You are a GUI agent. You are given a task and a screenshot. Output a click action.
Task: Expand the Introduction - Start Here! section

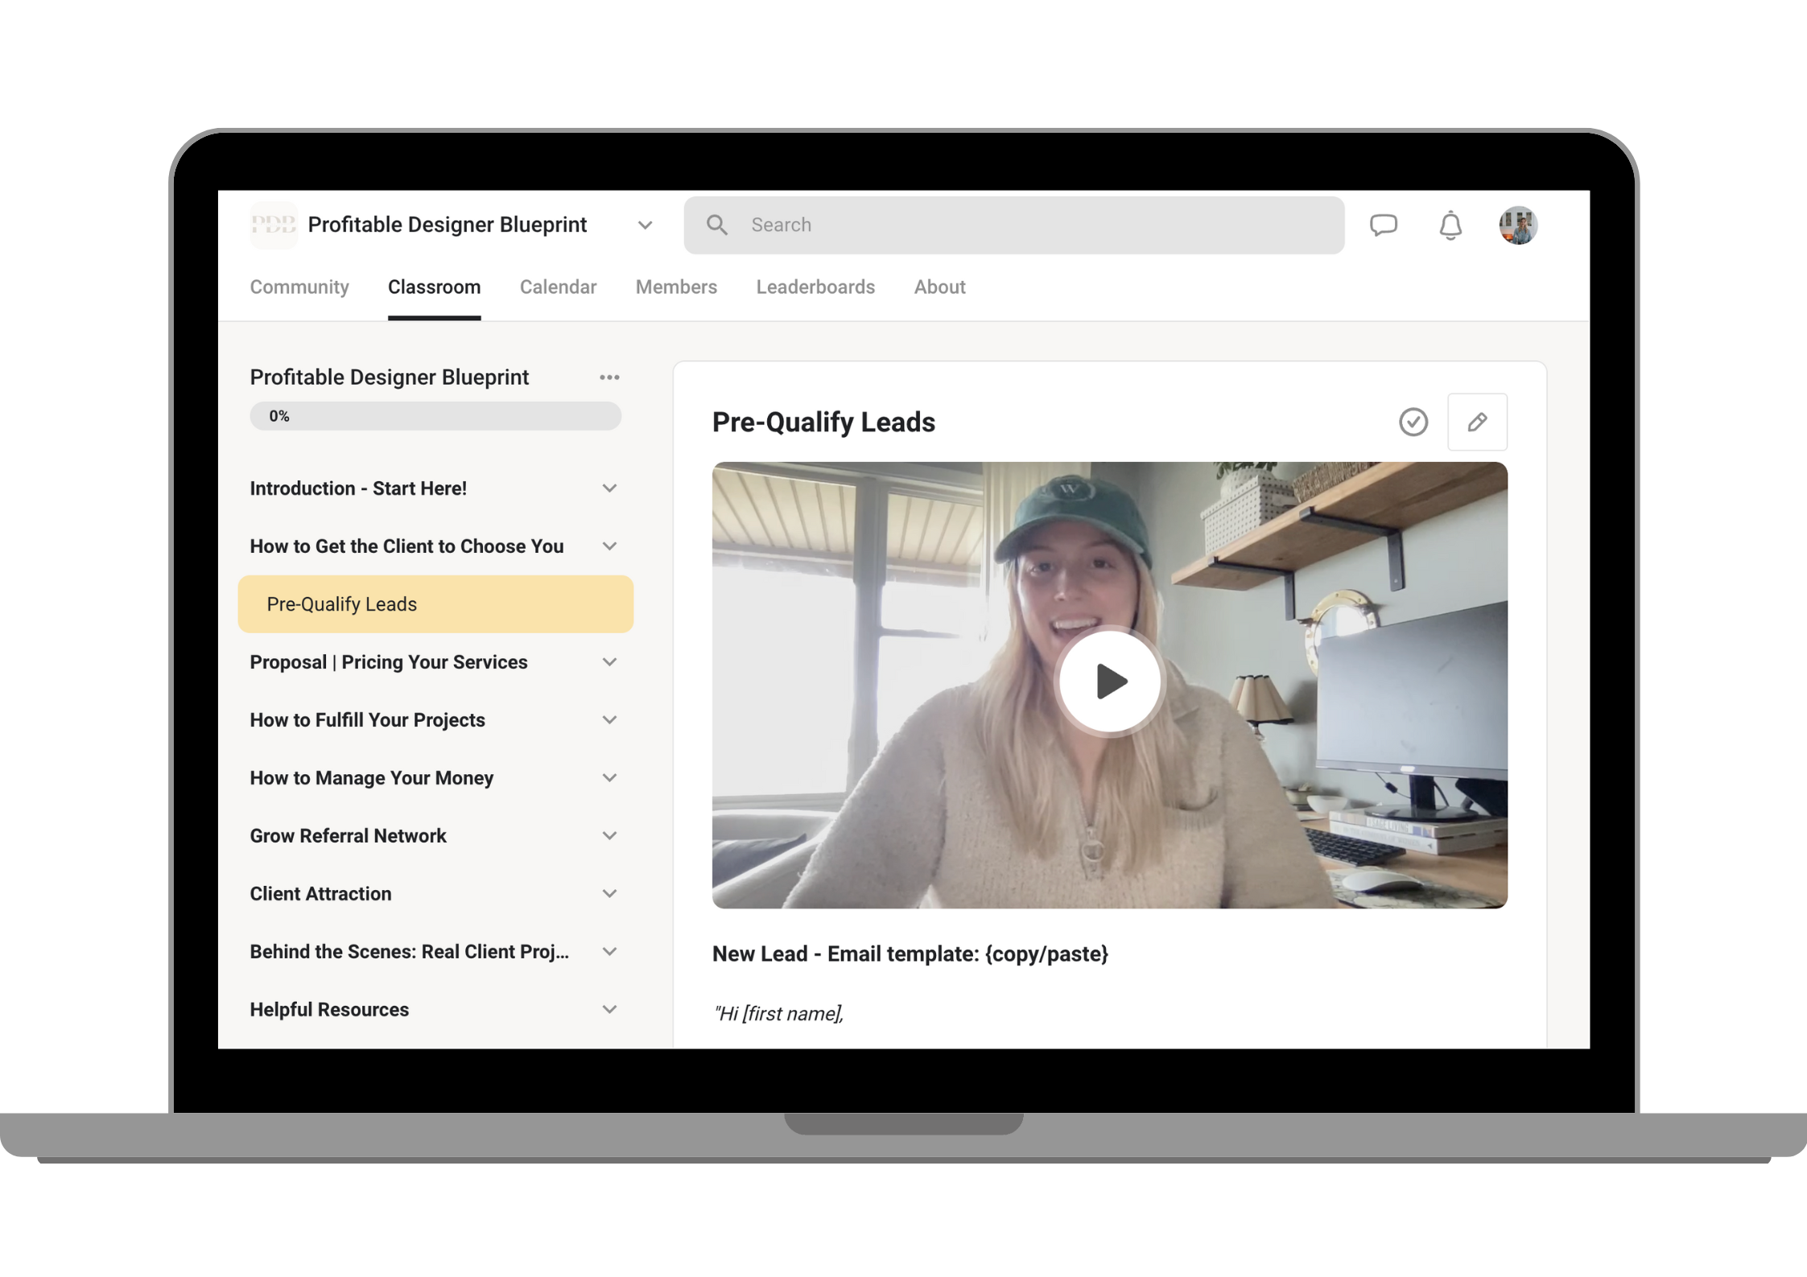[358, 488]
